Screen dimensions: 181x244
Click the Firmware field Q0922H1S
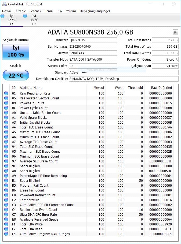tap(93, 40)
